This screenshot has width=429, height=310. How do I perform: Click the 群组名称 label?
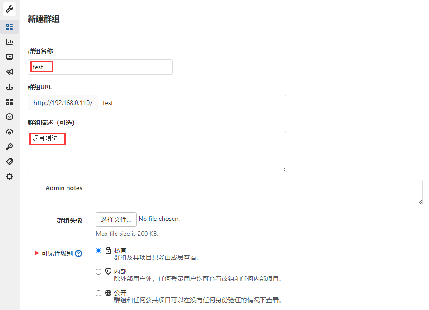(40, 51)
